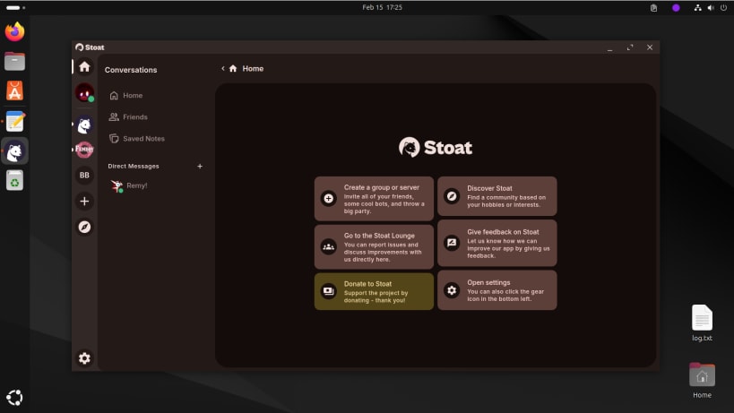Click the plus next to Direct Messages
This screenshot has height=413, width=734.
click(x=200, y=166)
